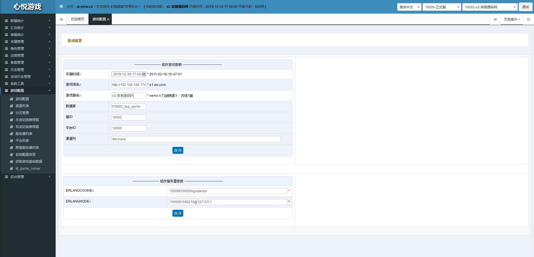Screen dimensions: 534x257
Task: Open the 10002-s2-亲测源码网 server dropdown
Action: tap(489, 7)
